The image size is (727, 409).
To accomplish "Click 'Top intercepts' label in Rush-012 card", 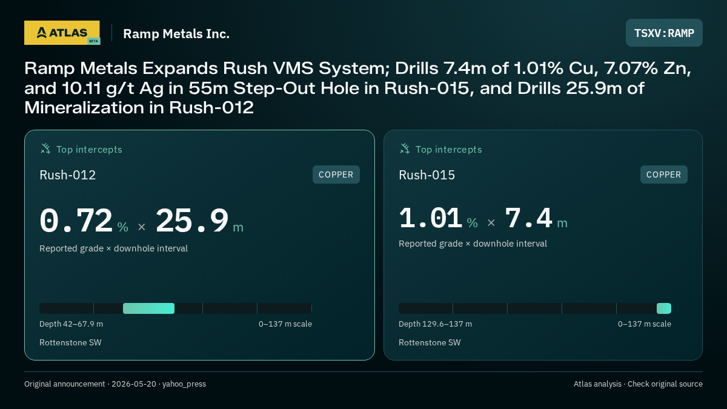I will point(89,149).
